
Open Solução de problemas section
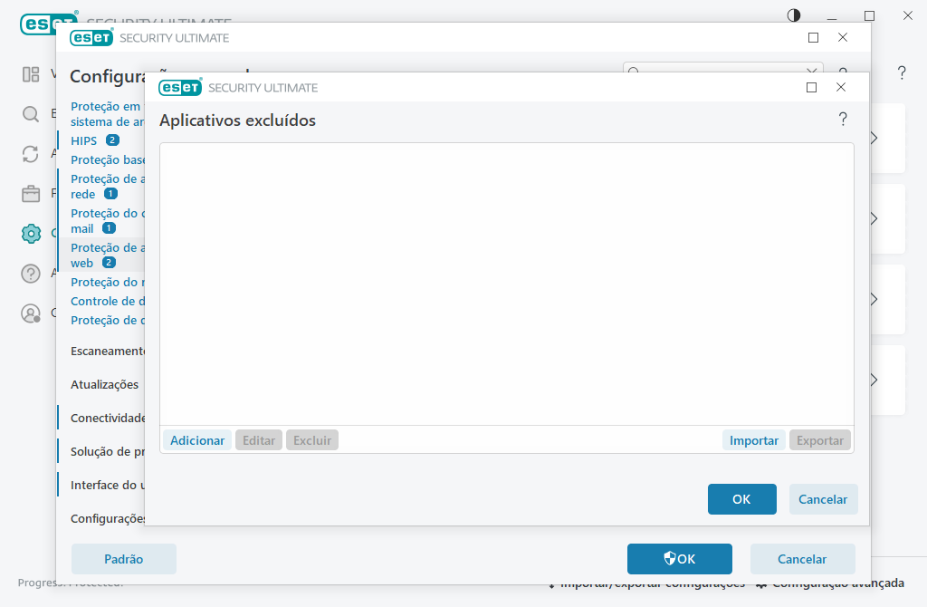coord(108,451)
